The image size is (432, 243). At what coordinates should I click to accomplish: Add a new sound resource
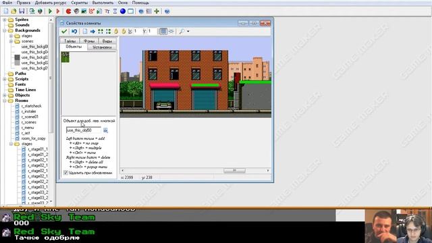pyautogui.click(x=76, y=11)
